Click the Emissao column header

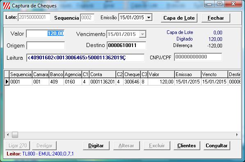coord(188,74)
